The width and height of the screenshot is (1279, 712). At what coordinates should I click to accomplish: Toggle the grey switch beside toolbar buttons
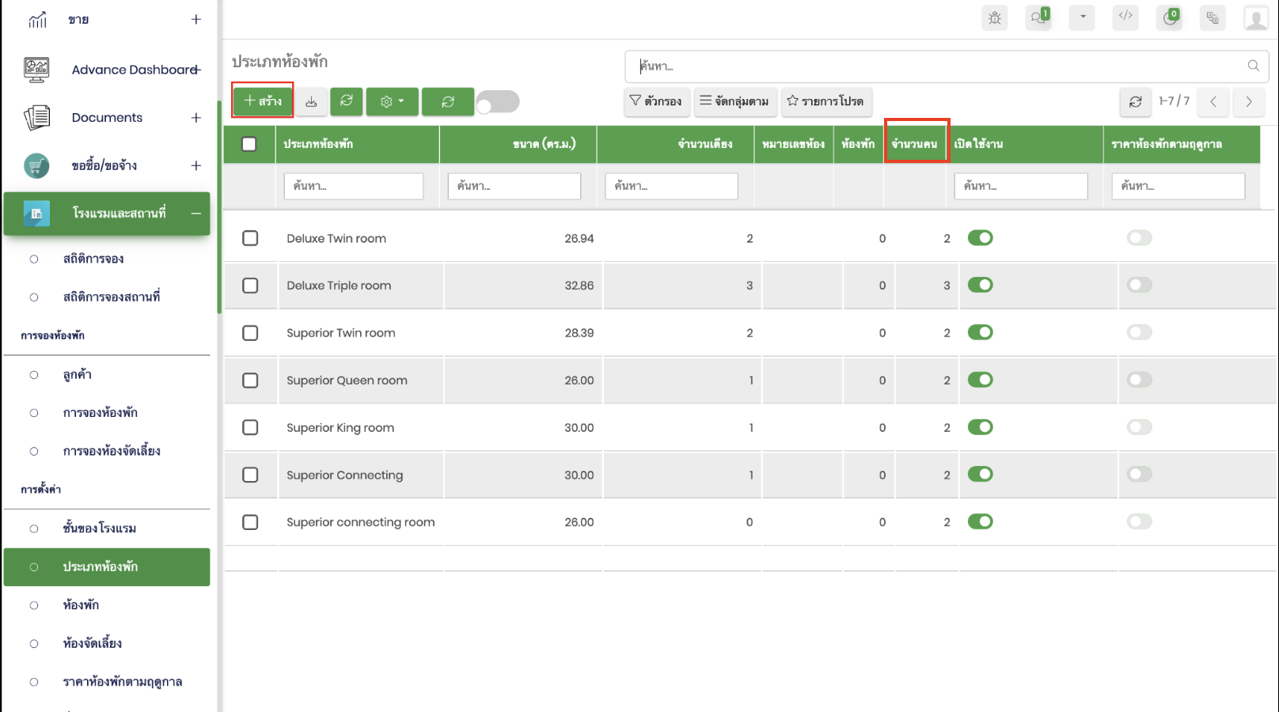497,102
